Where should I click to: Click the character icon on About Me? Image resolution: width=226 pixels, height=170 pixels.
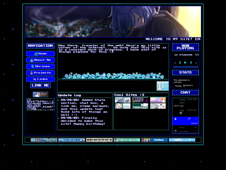click(31, 60)
